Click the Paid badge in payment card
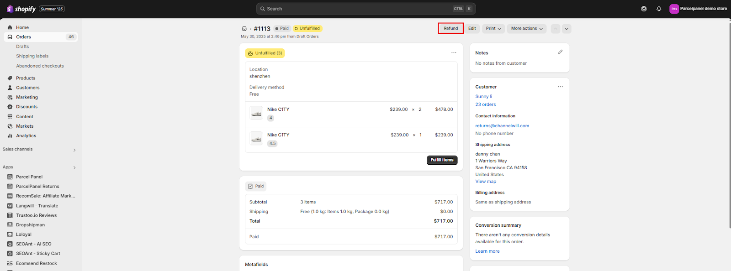The width and height of the screenshot is (731, 271). coord(256,186)
